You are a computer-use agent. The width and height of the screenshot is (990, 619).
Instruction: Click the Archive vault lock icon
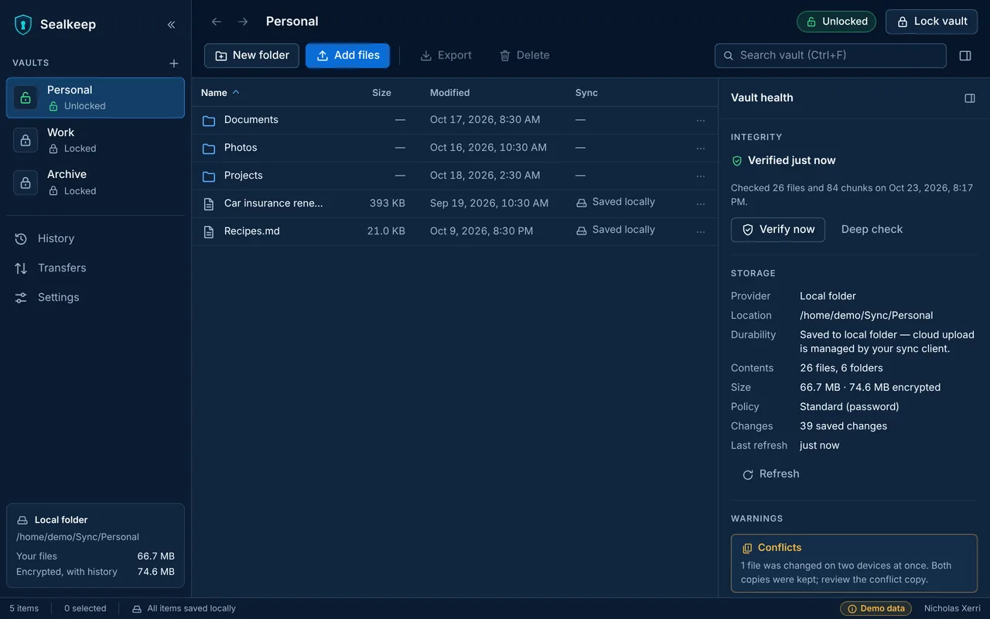point(26,183)
